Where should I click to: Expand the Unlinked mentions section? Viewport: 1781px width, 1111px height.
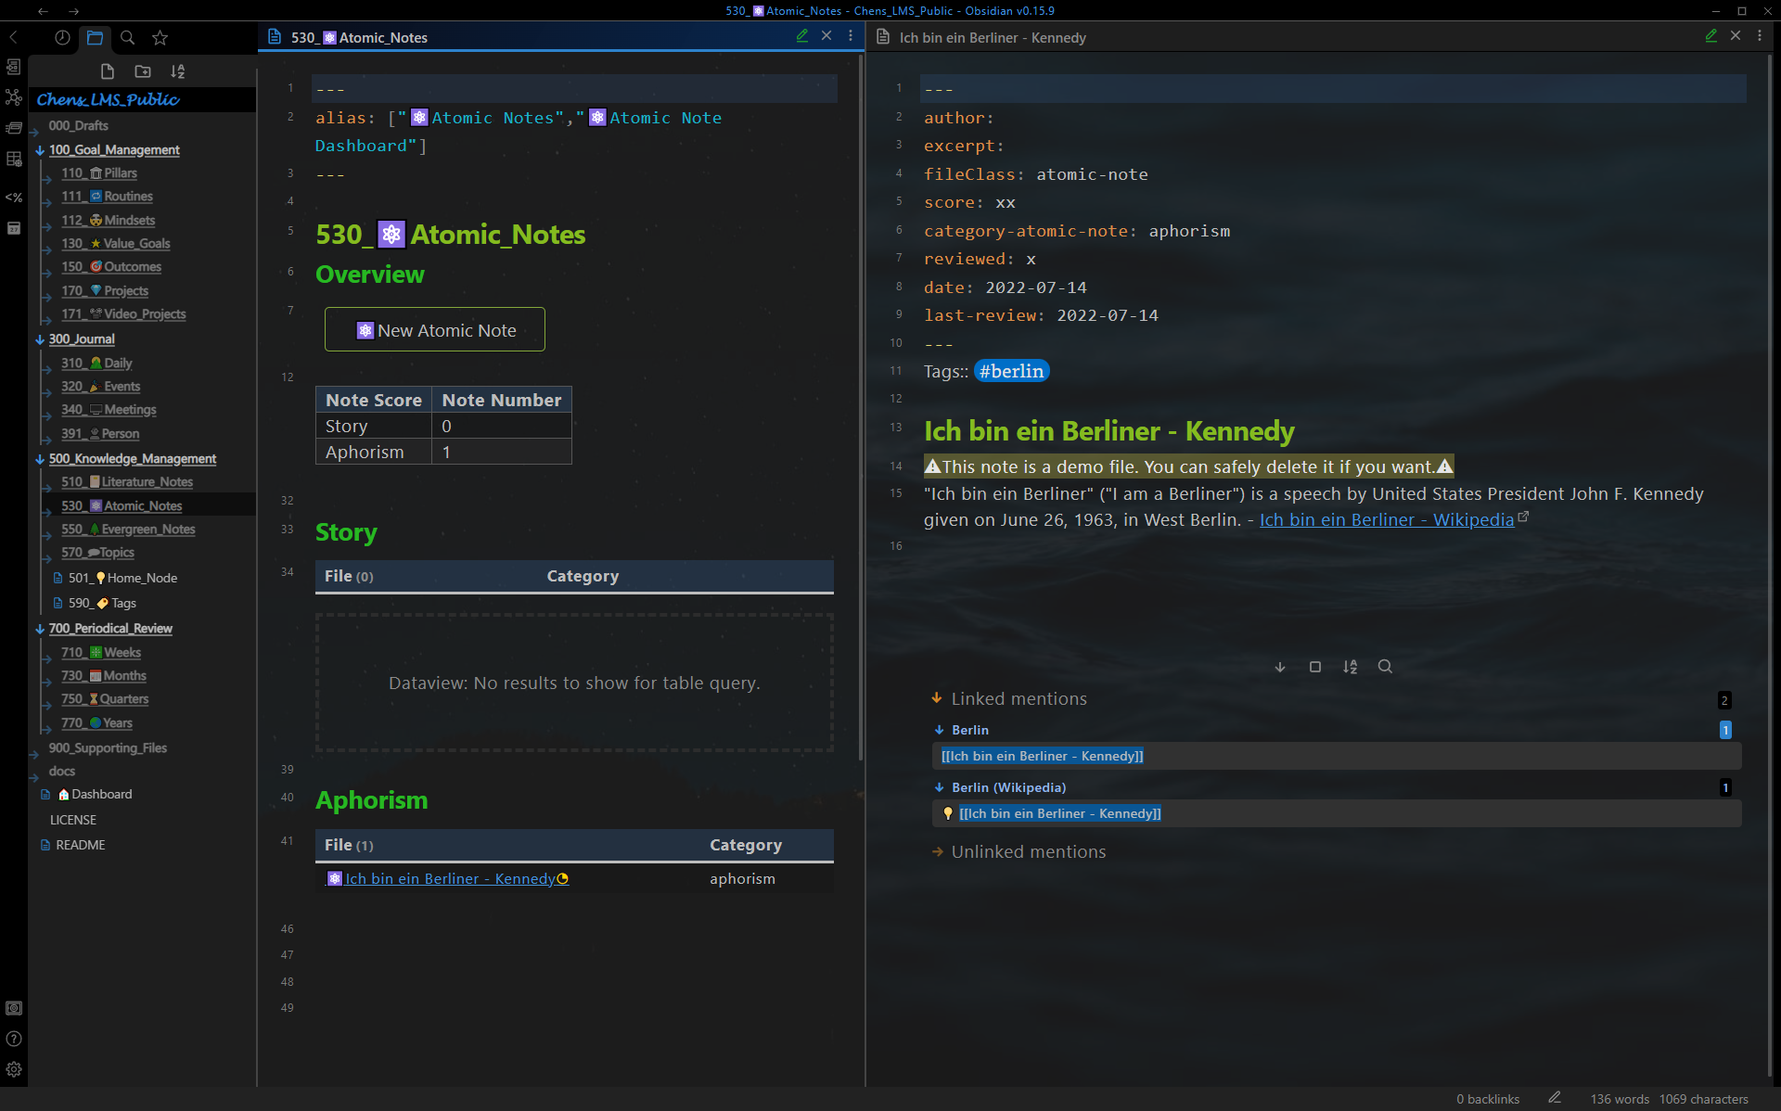pos(937,851)
